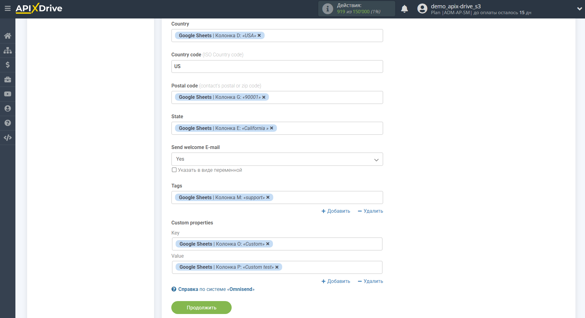Go to Home via sidebar house icon
585x318 pixels.
pos(8,36)
